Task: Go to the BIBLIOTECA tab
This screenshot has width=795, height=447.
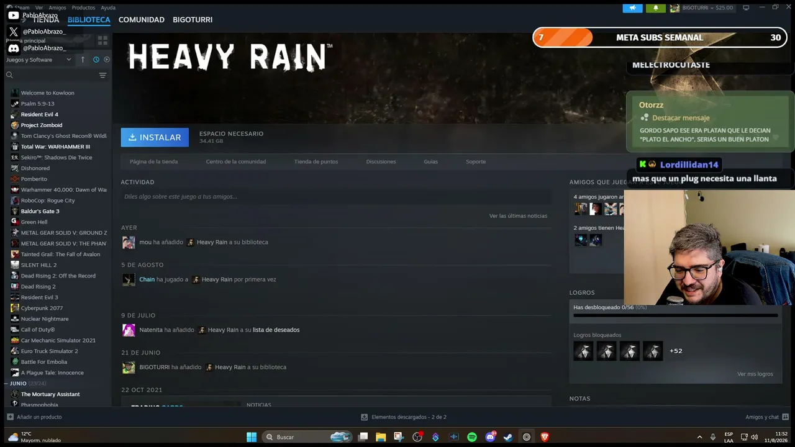Action: click(x=89, y=20)
